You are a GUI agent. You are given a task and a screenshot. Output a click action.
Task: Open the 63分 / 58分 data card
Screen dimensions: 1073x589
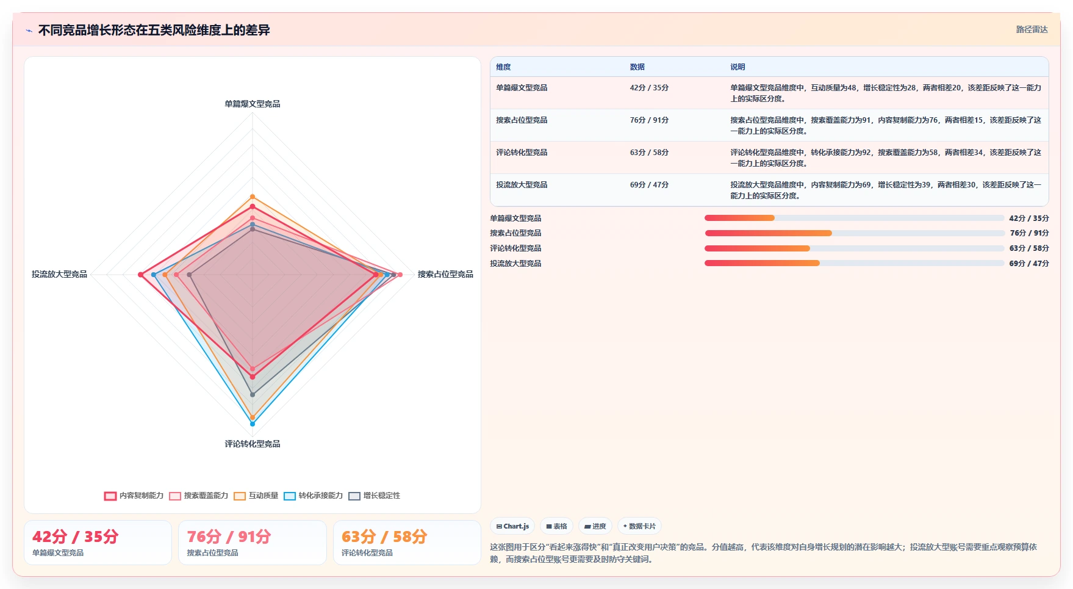[x=407, y=543]
